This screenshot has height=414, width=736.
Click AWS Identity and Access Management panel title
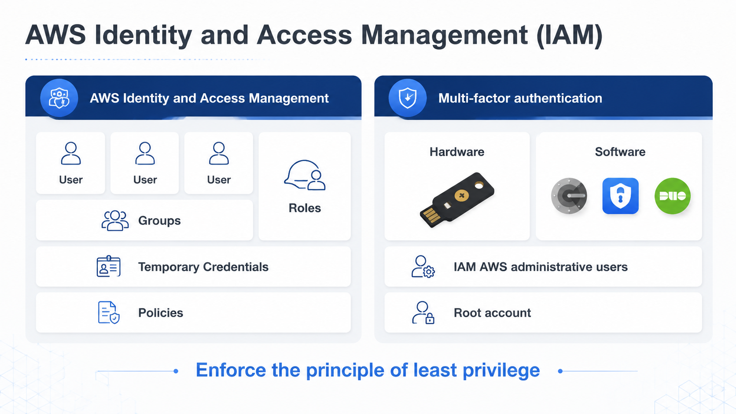pyautogui.click(x=209, y=98)
